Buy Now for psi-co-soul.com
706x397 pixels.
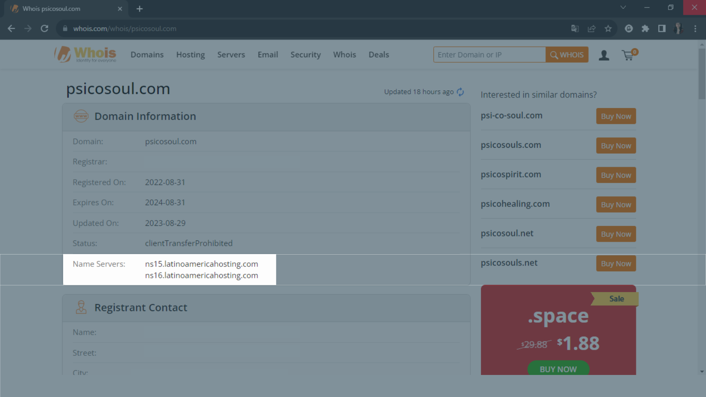point(616,116)
